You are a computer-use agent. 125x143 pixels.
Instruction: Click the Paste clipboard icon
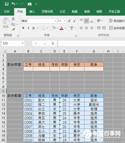[6, 21]
